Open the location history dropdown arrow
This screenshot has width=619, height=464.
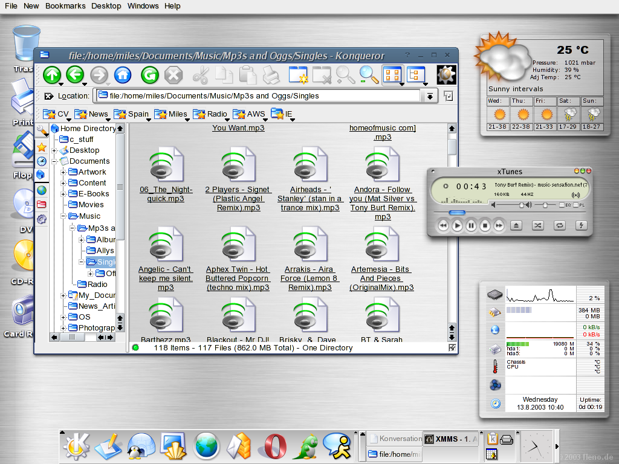coord(430,96)
